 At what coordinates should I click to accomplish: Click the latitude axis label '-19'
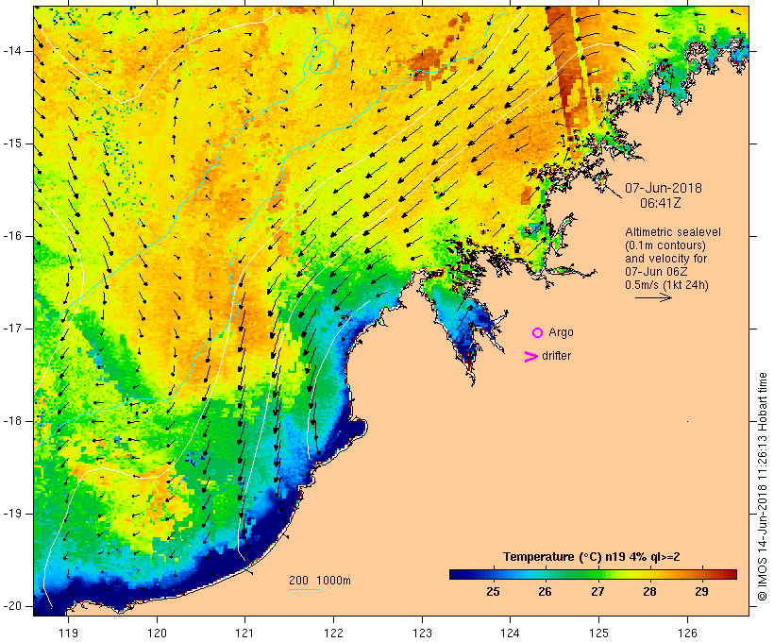tap(12, 514)
